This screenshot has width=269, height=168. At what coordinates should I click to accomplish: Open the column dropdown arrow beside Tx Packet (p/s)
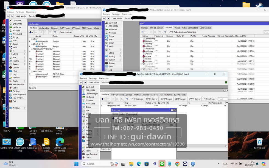227,103
